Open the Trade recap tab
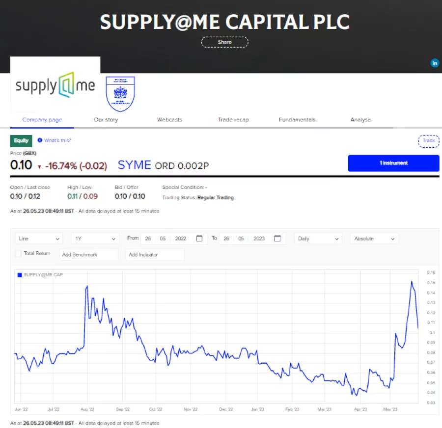 (233, 119)
